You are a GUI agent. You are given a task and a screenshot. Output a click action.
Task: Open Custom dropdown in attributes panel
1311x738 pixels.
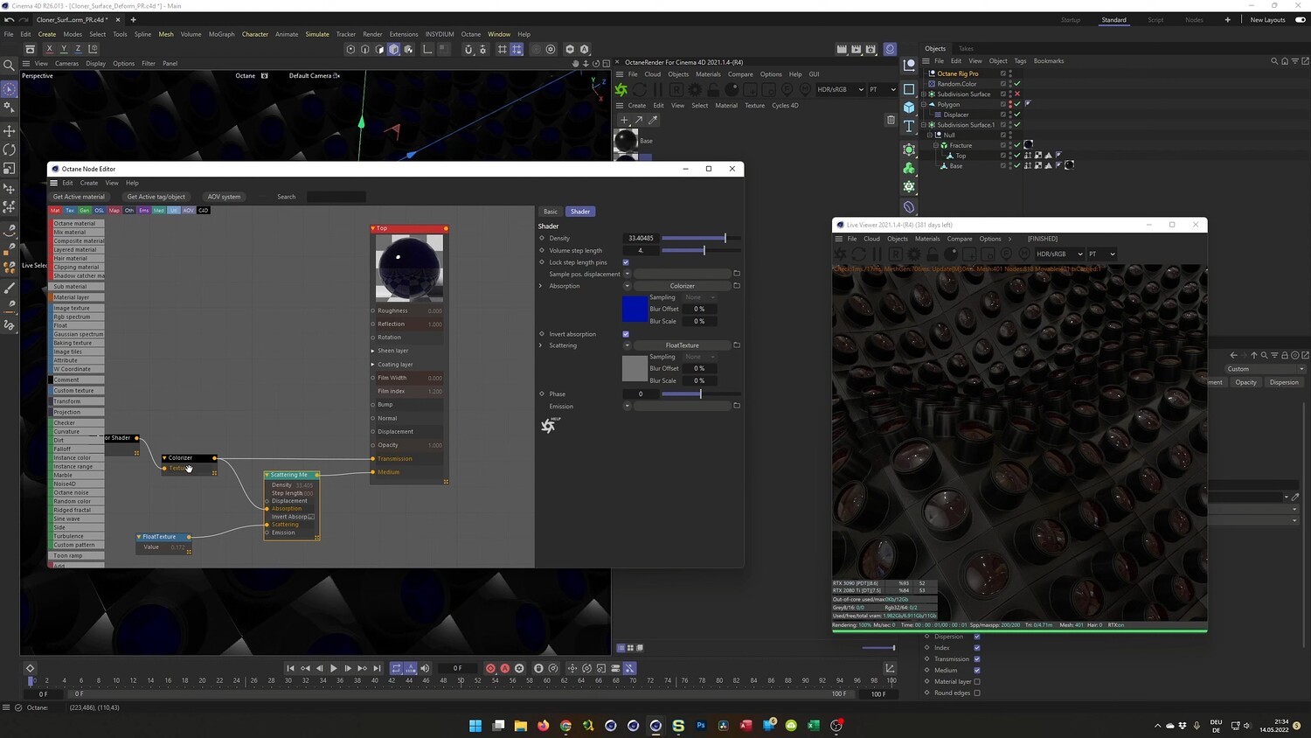click(1265, 369)
